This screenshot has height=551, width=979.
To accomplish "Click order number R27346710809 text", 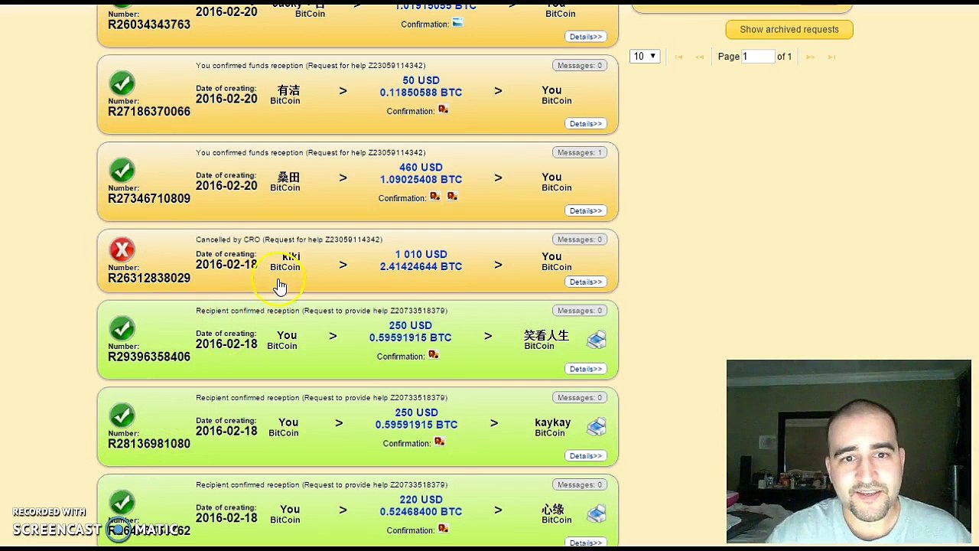I will 149,199.
